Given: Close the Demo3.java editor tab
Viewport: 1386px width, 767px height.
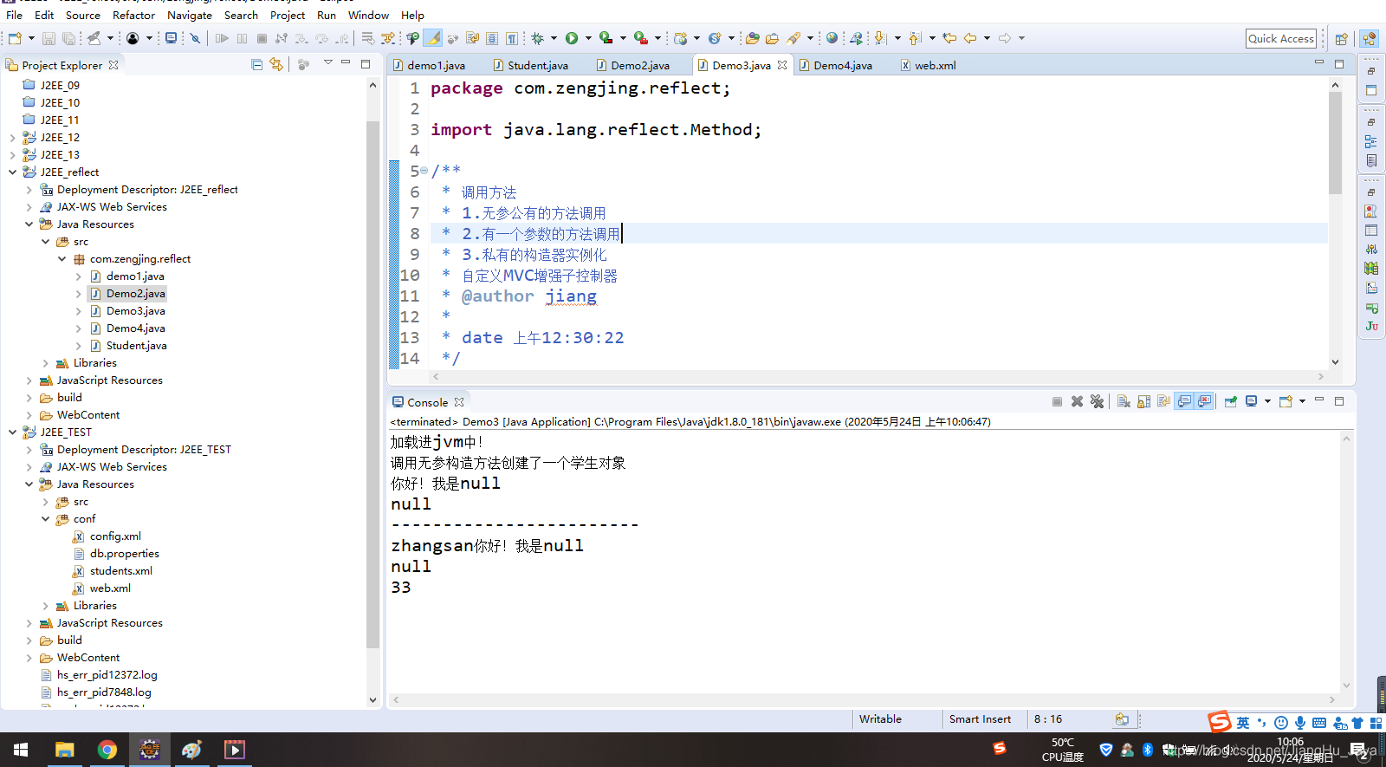Looking at the screenshot, I should [x=782, y=65].
